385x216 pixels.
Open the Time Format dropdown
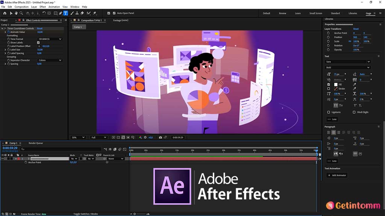click(50, 39)
